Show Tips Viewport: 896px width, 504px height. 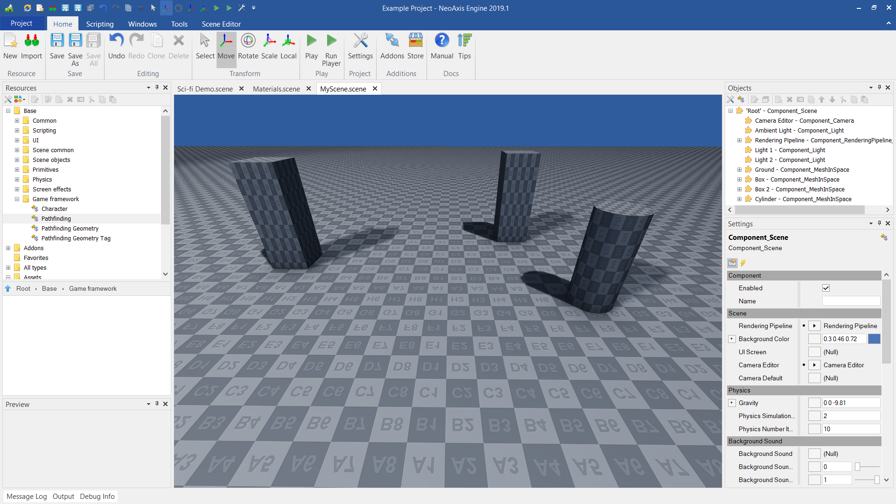coord(464,46)
